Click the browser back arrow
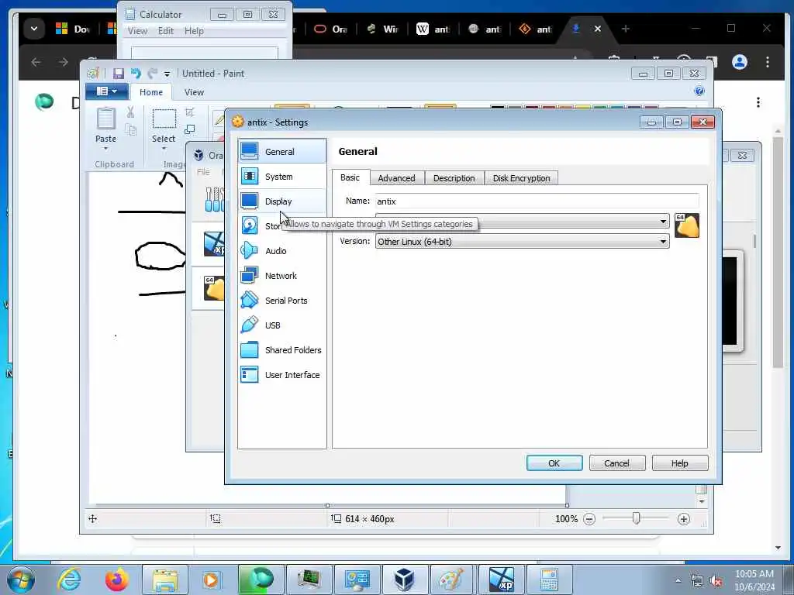794x595 pixels. (36, 62)
